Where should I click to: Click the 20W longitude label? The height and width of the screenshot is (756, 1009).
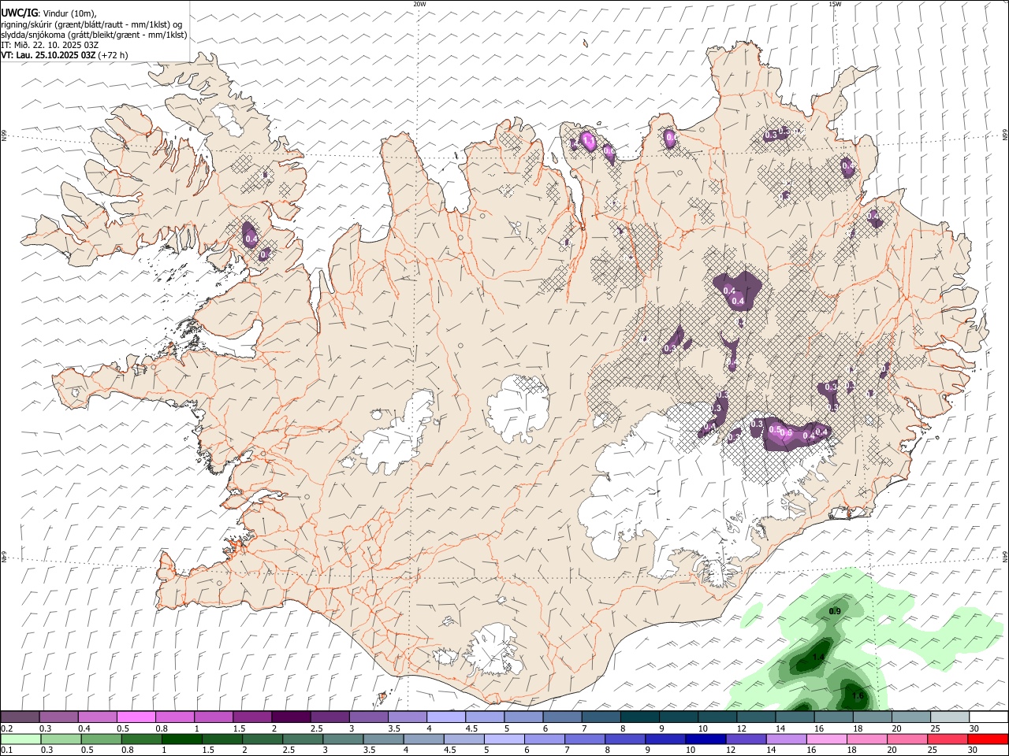(419, 4)
